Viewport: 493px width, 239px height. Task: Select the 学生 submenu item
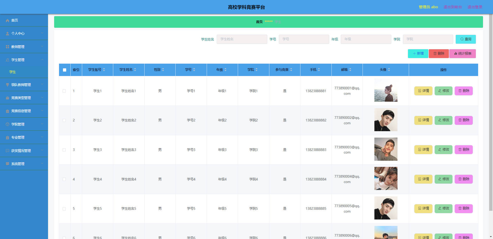(x=24, y=72)
